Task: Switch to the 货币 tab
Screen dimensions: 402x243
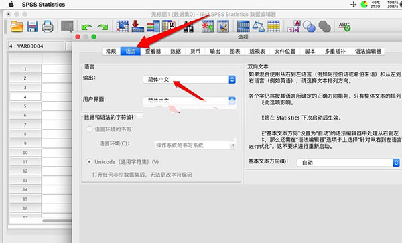Action: point(195,52)
